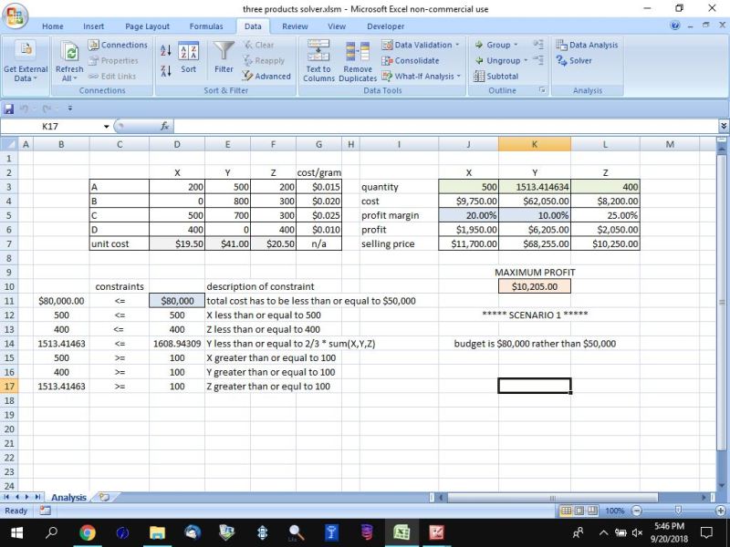
Task: Go to first sheet navigation arrow
Action: tap(6, 497)
